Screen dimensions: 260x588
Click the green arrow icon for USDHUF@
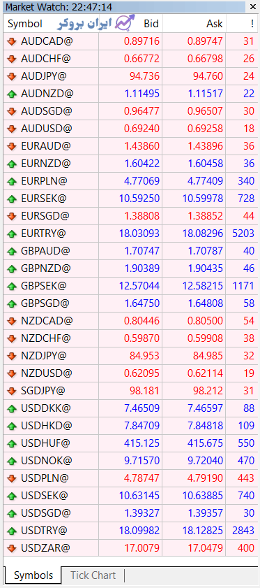[12, 443]
